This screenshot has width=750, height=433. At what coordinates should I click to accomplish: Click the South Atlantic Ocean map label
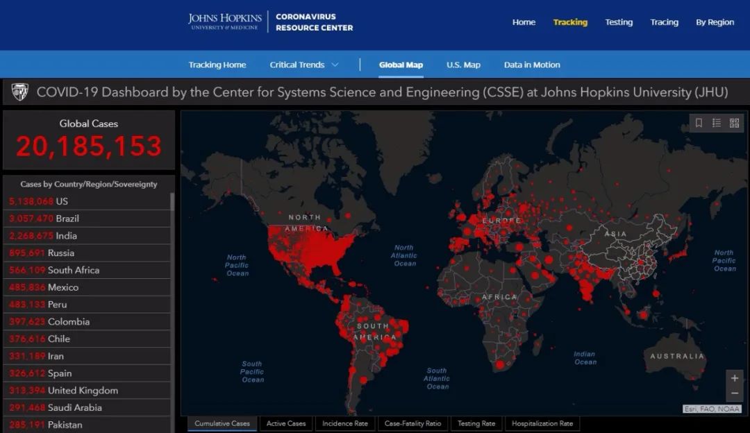click(437, 378)
